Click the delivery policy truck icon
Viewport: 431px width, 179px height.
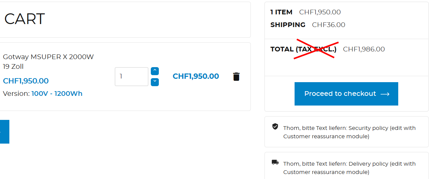coord(275,162)
